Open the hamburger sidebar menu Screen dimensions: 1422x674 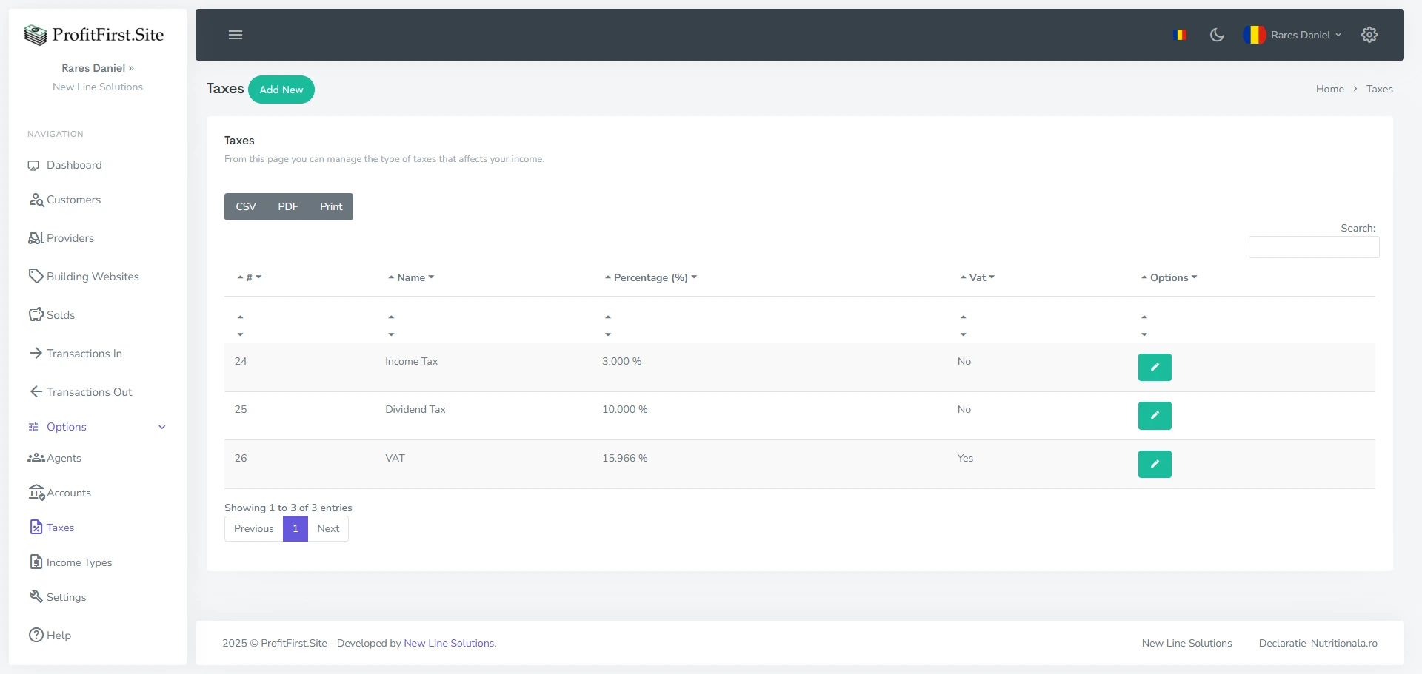point(236,35)
